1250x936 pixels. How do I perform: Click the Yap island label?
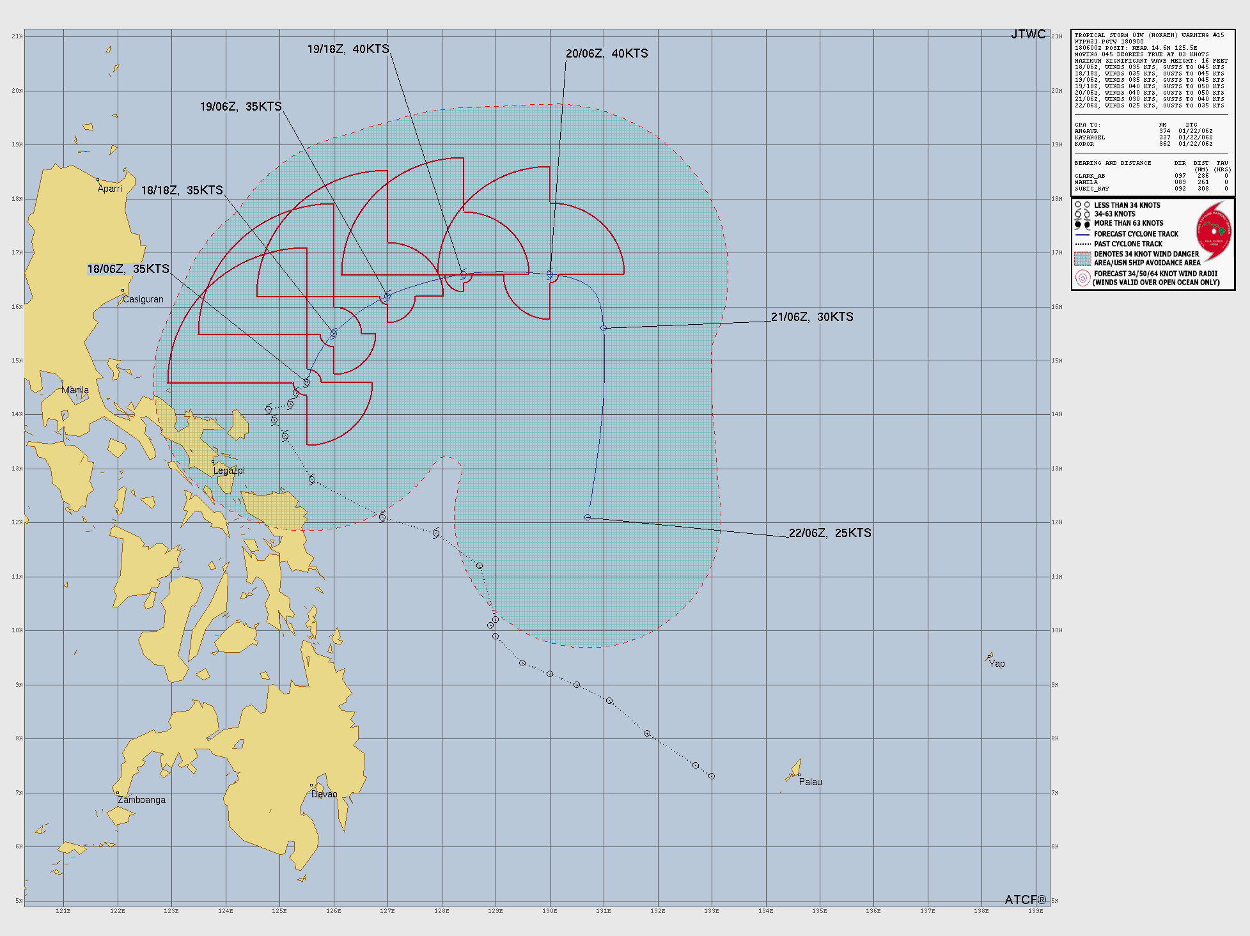(x=997, y=664)
